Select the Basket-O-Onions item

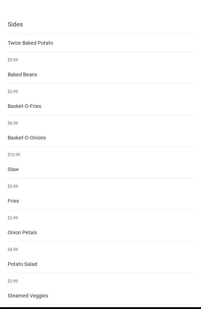(27, 138)
